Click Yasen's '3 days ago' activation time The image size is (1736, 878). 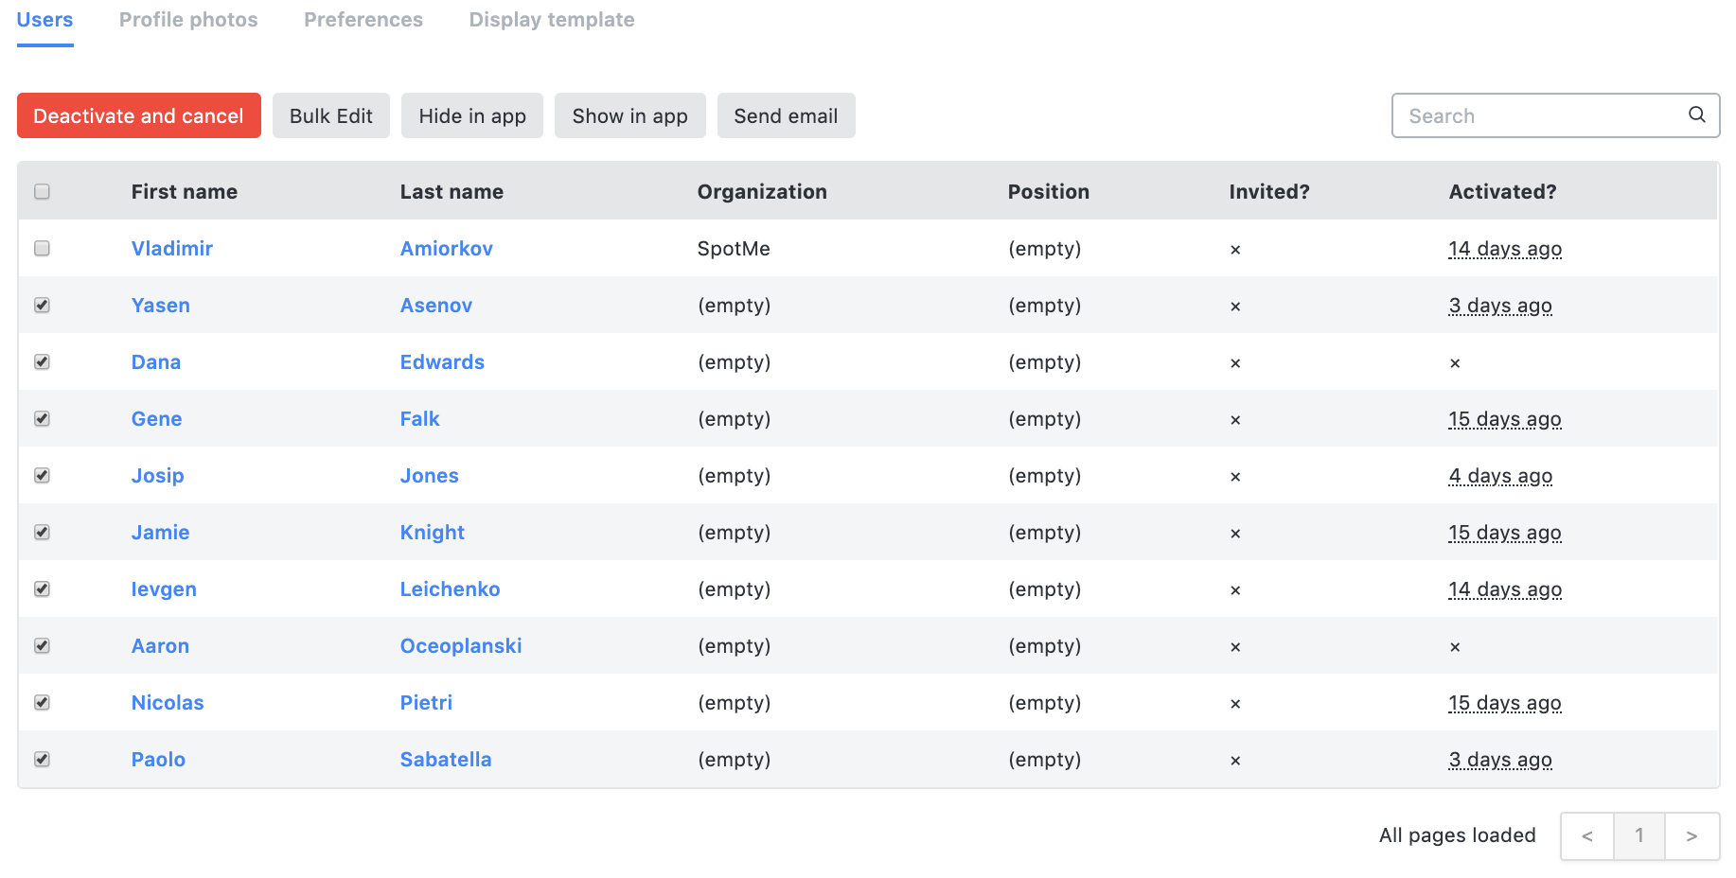1500,306
